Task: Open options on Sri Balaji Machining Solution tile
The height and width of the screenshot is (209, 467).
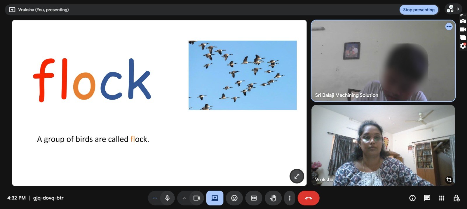Action: (449, 27)
